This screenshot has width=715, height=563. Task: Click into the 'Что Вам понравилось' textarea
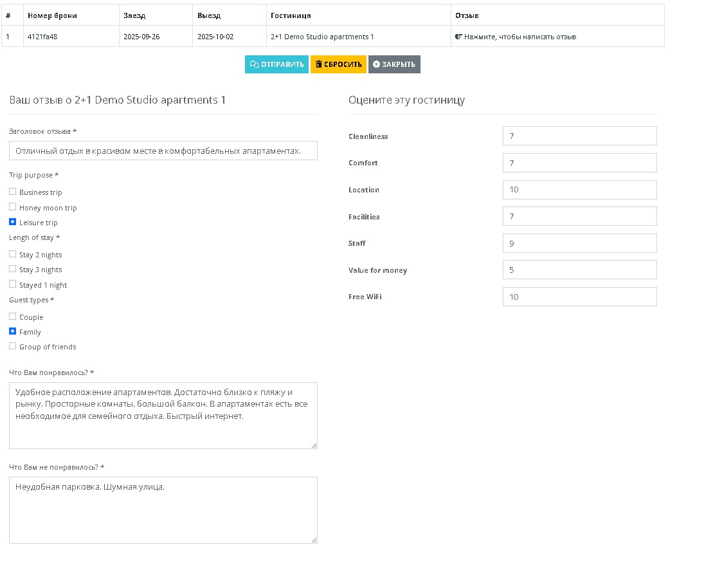163,415
